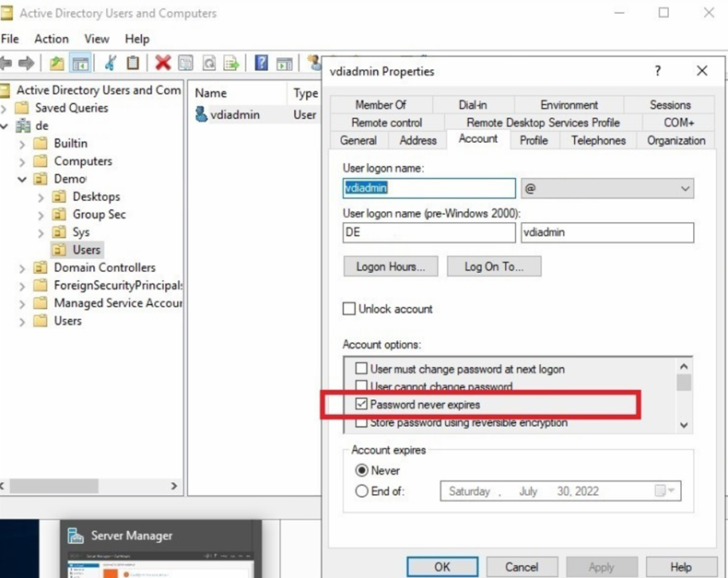Uncheck Password never expires checkbox
The height and width of the screenshot is (578, 728).
(362, 405)
